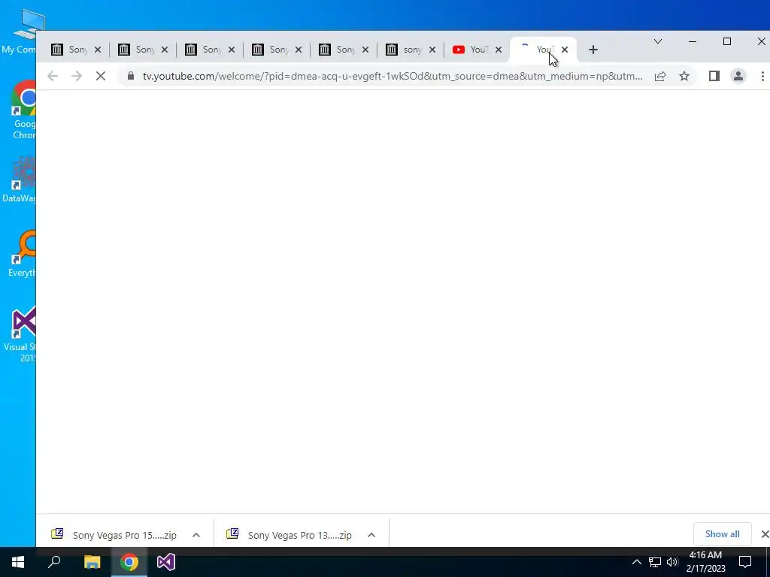This screenshot has width=770, height=577.
Task: Open Windows search from the taskbar
Action: (54, 562)
